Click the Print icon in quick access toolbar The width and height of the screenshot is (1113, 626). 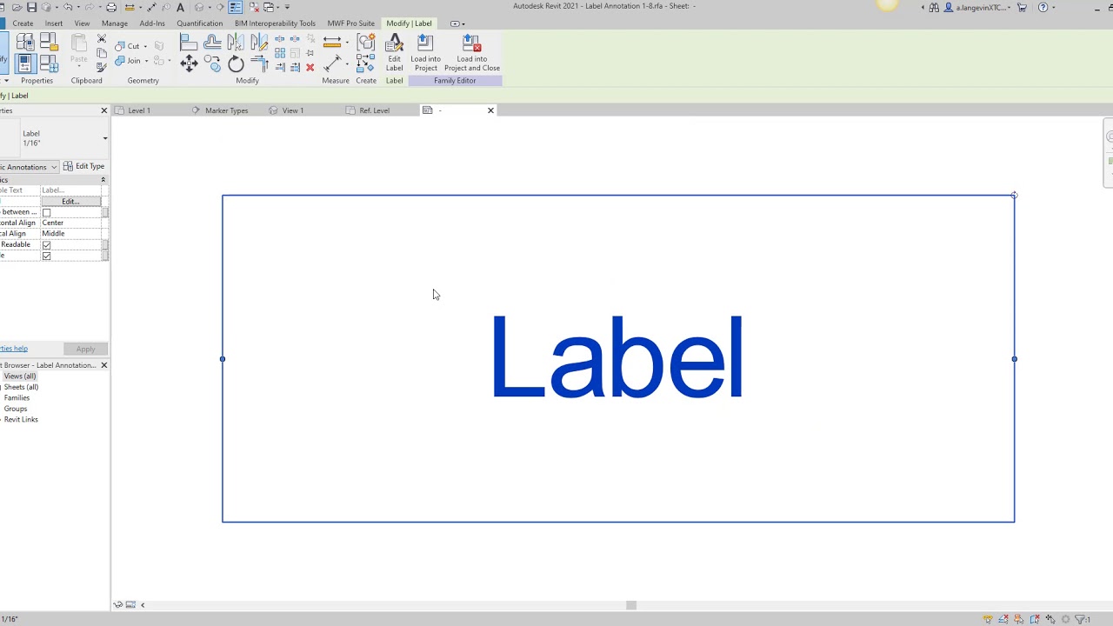pos(111,7)
